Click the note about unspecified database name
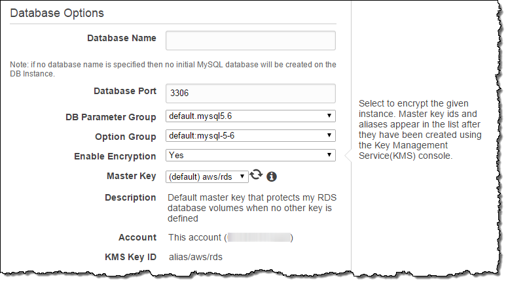This screenshot has height=283, width=508. tap(173, 69)
